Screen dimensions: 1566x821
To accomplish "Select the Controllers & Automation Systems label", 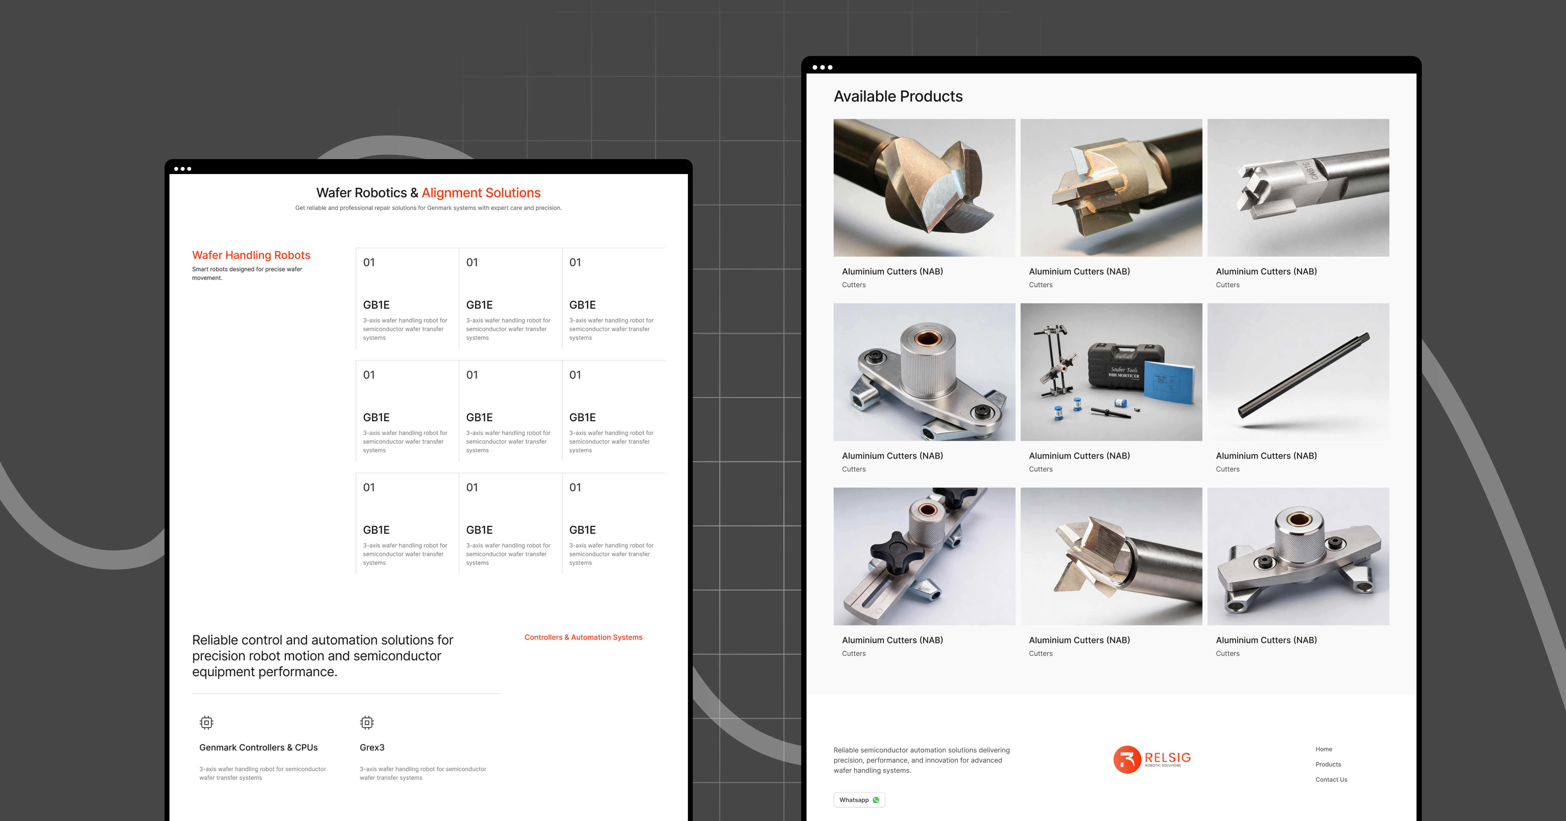I will [x=583, y=637].
